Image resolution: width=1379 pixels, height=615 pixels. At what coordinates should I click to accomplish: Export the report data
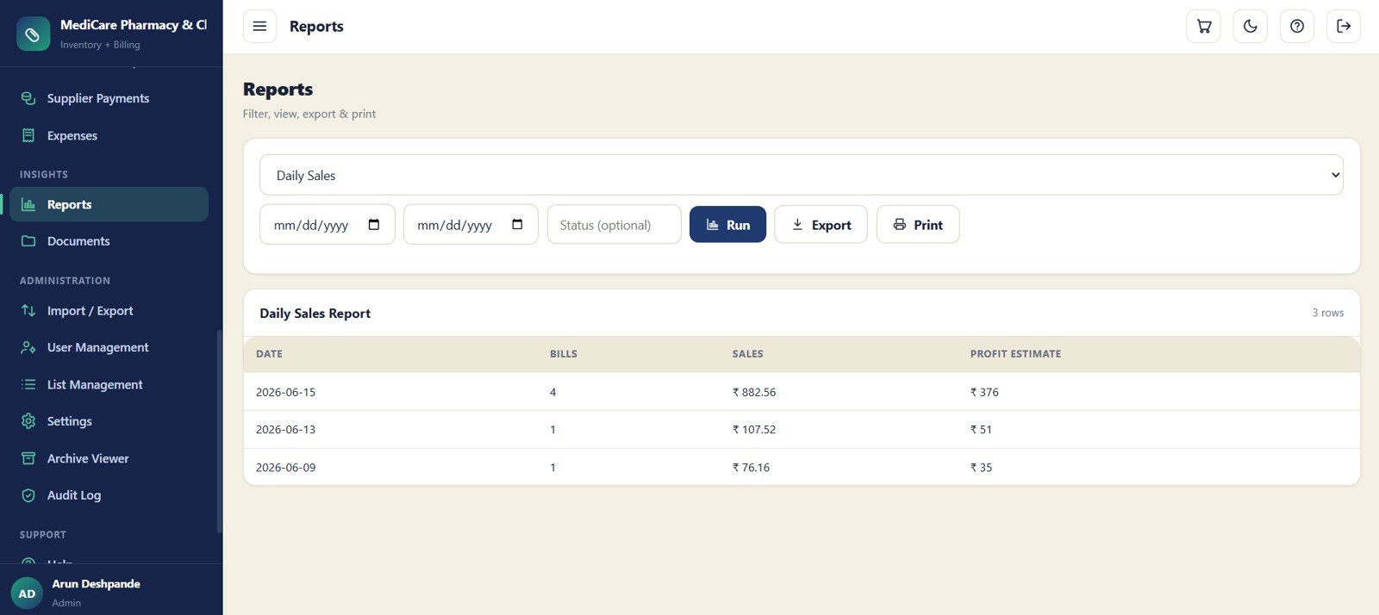click(821, 225)
